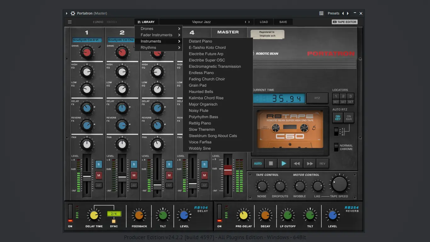Select Haunted Bells from instruments list
Image resolution: width=430 pixels, height=242 pixels.
coord(201,92)
